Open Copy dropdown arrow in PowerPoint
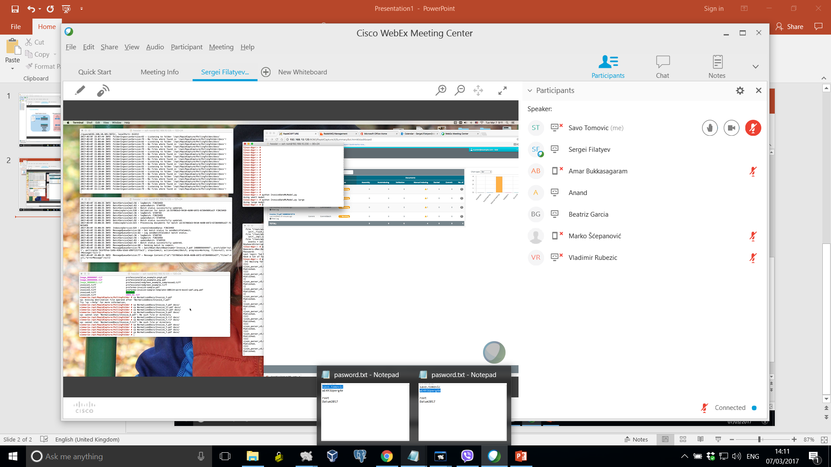The height and width of the screenshot is (467, 831). click(x=55, y=54)
